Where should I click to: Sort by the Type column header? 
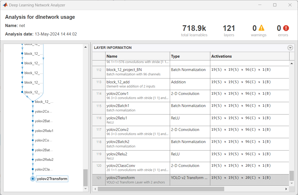(x=190, y=56)
